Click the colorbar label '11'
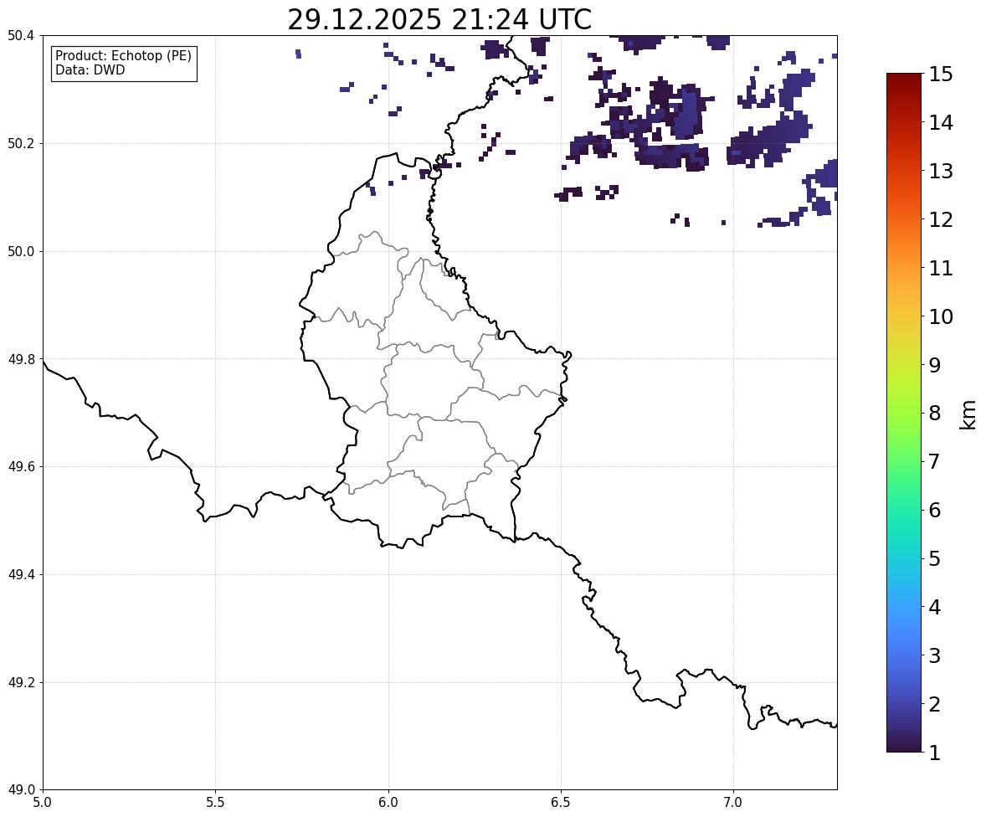Screen dimensions: 986x817 [x=941, y=268]
